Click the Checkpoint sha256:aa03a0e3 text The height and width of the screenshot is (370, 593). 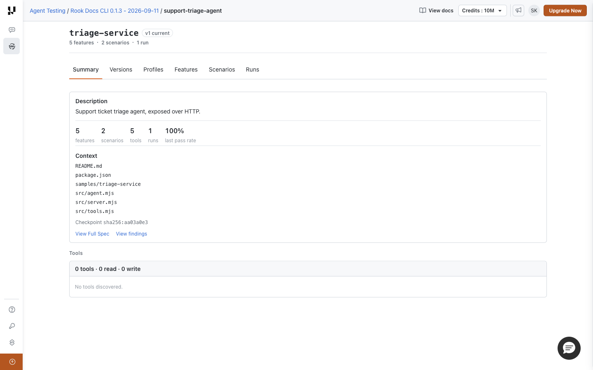pyautogui.click(x=112, y=222)
